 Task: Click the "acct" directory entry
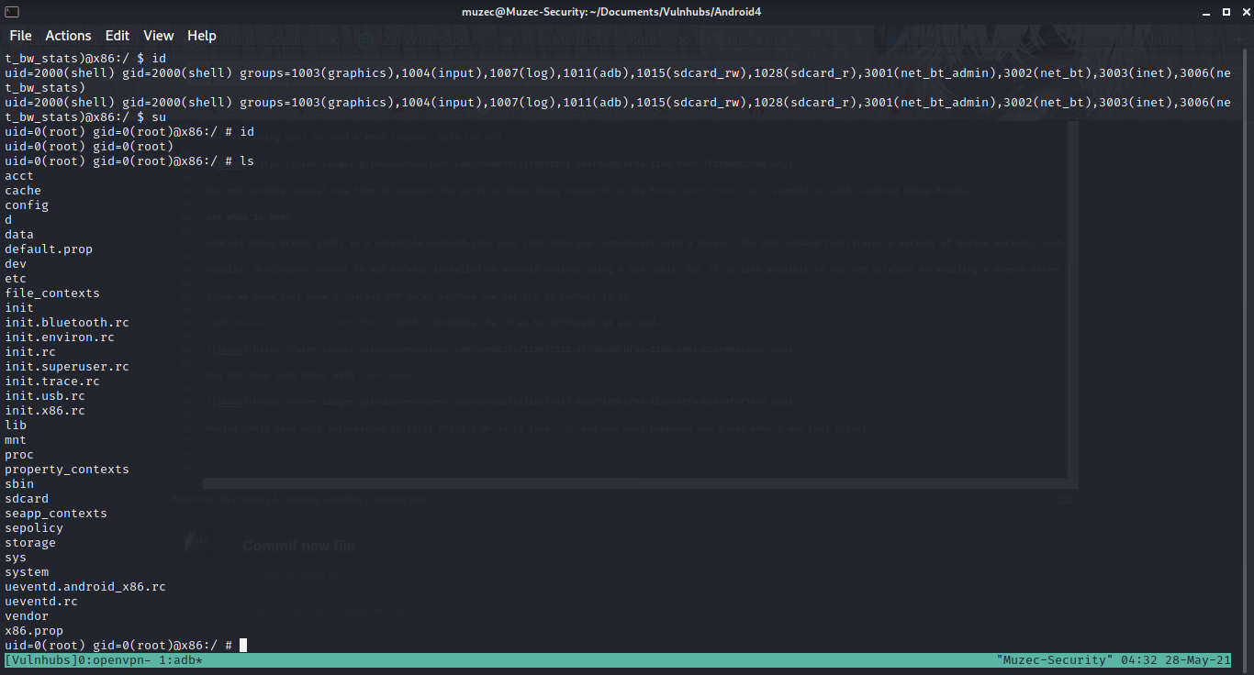point(19,176)
